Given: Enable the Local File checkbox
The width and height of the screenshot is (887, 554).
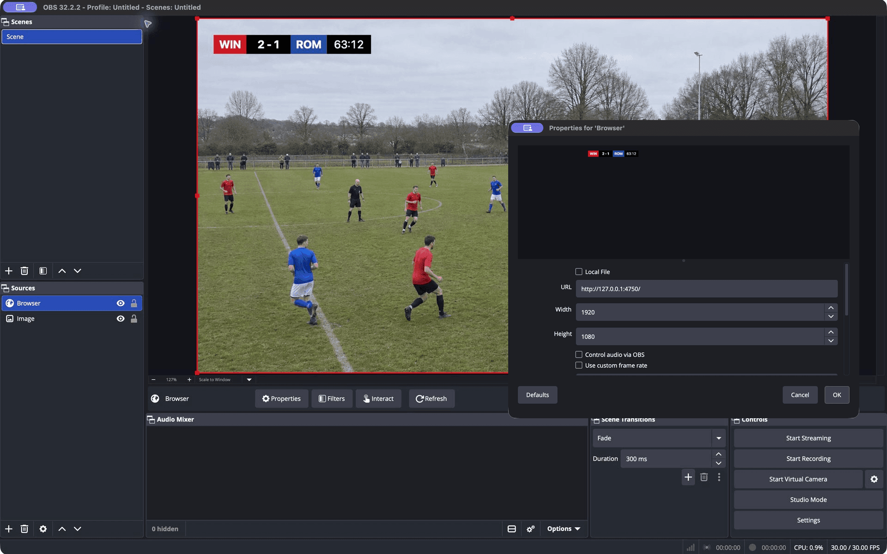Looking at the screenshot, I should (x=579, y=271).
